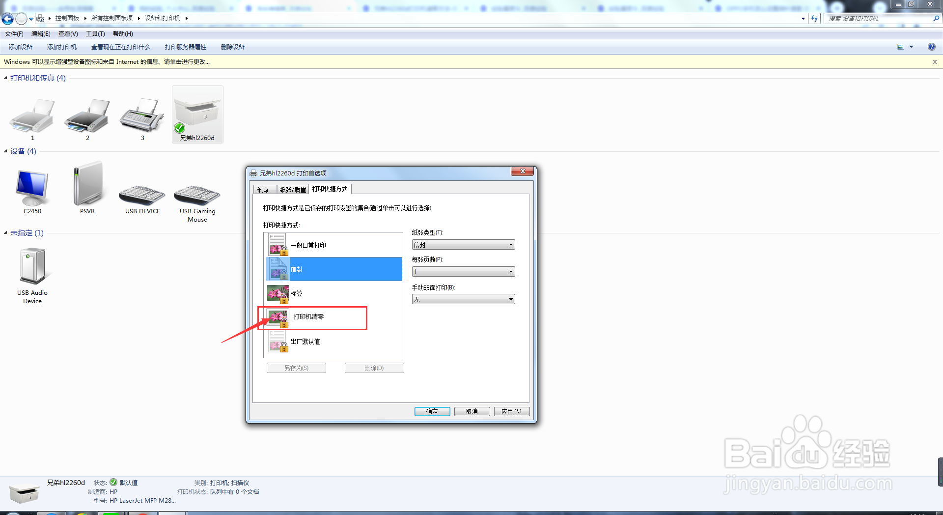The image size is (943, 515).
Task: Collapse the 设备 group
Action: coord(5,151)
